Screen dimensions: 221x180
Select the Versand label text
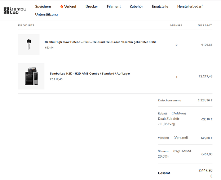[163, 138]
